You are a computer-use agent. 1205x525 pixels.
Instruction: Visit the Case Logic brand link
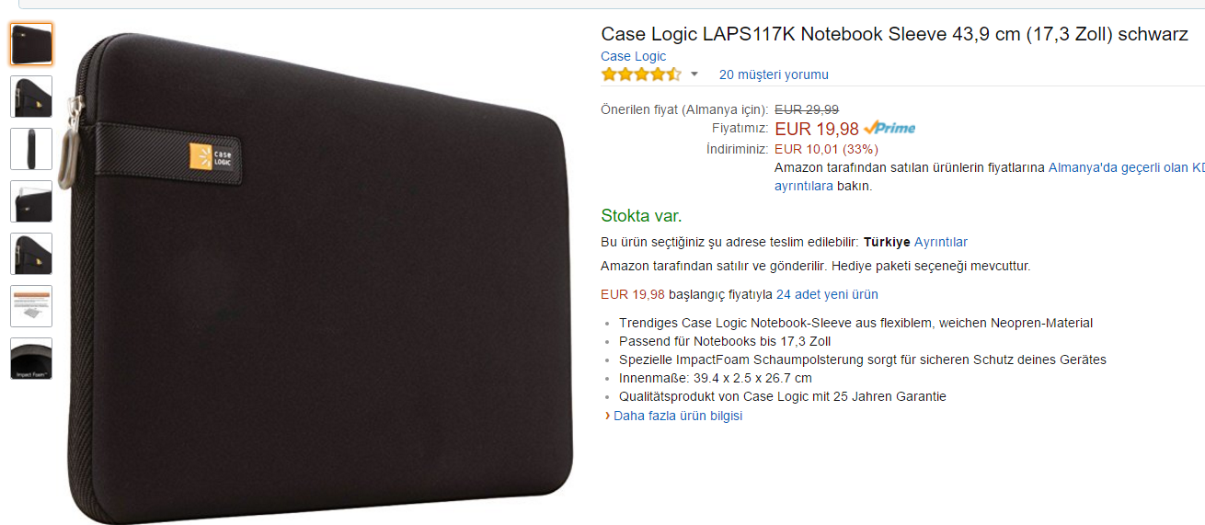coord(633,56)
